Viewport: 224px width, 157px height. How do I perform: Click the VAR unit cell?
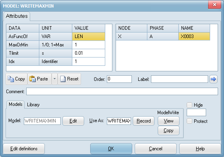pyautogui.click(x=56, y=36)
